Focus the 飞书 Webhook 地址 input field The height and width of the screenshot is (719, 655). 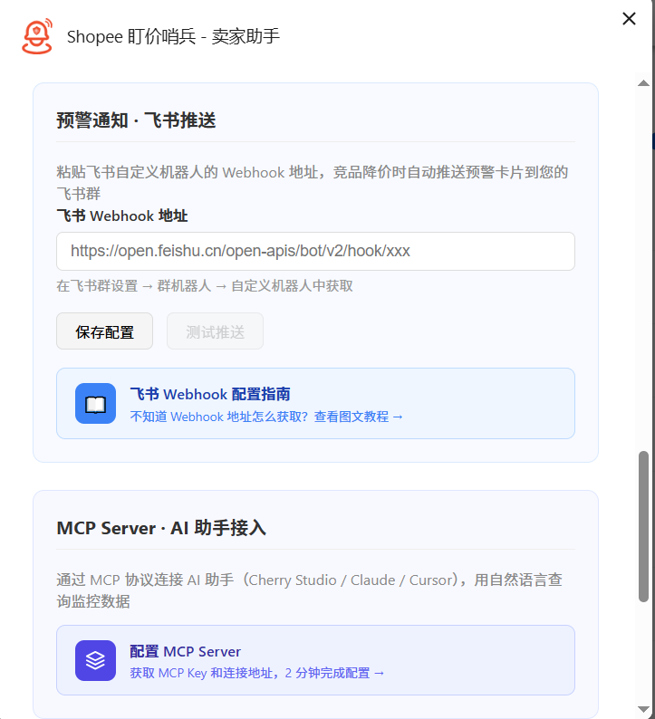315,251
